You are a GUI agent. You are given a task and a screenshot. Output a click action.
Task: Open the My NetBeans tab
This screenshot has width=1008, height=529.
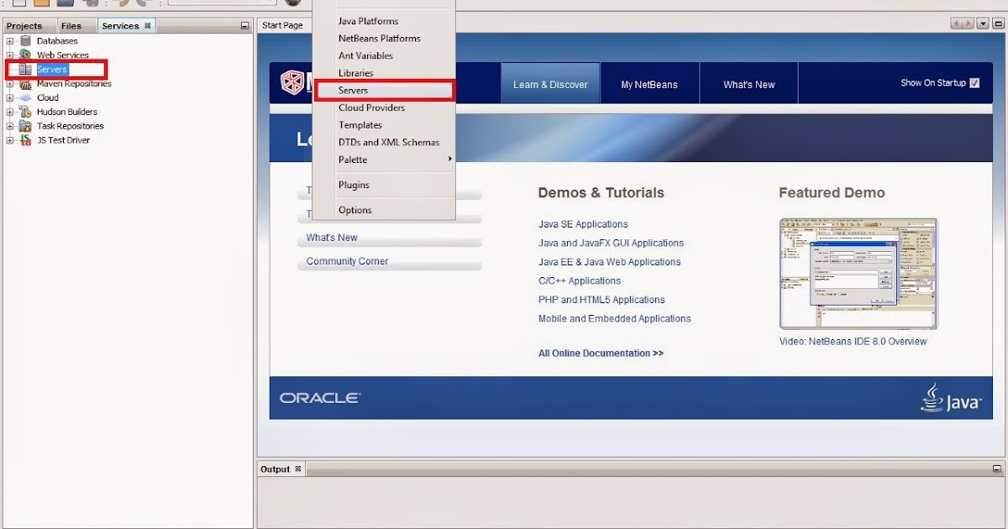pos(649,84)
